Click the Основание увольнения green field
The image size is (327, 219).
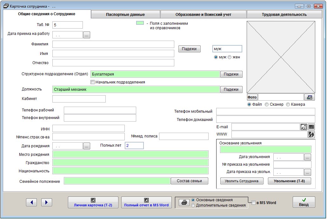(266, 149)
